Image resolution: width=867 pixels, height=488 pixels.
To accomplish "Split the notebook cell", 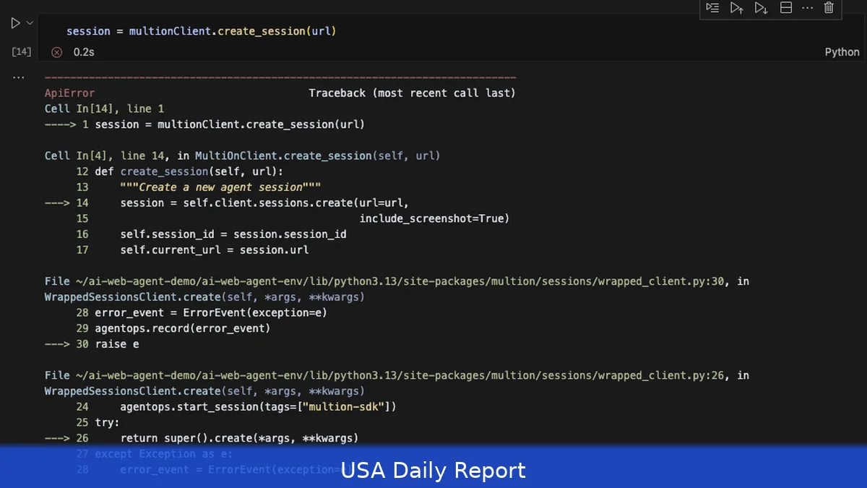I will tap(785, 8).
